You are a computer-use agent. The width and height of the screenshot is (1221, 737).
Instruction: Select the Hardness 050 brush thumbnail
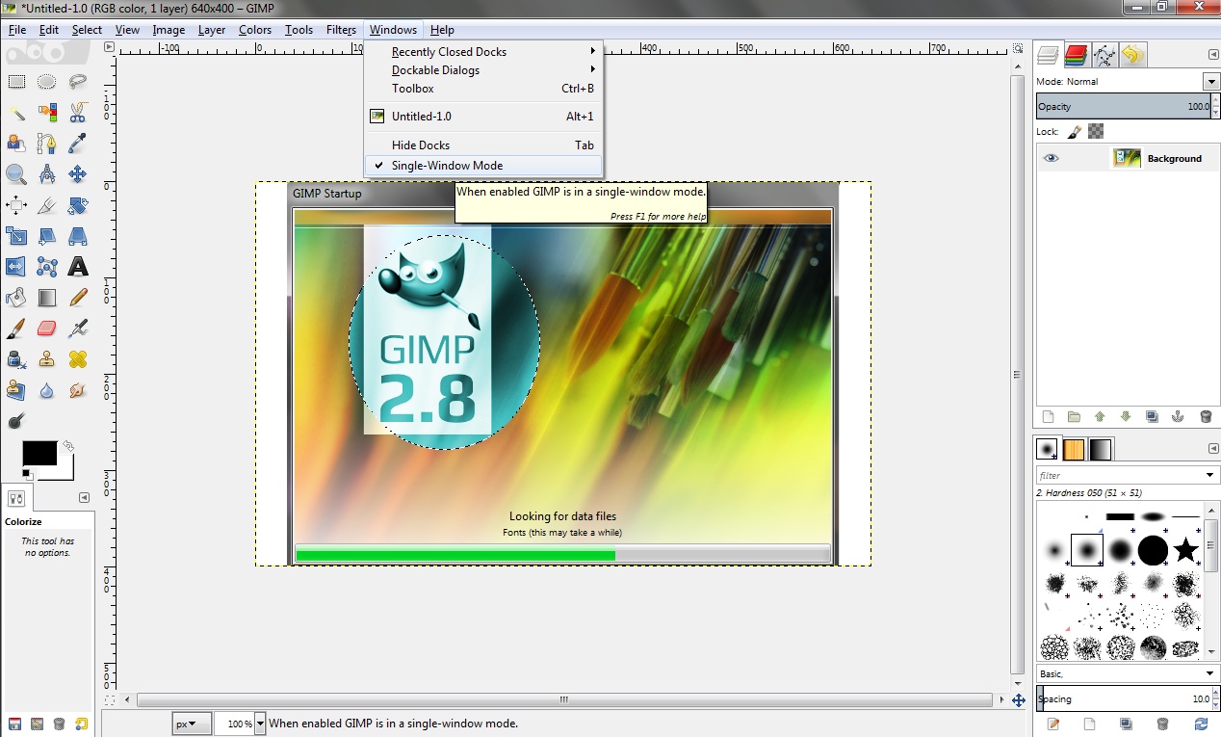tap(1085, 550)
